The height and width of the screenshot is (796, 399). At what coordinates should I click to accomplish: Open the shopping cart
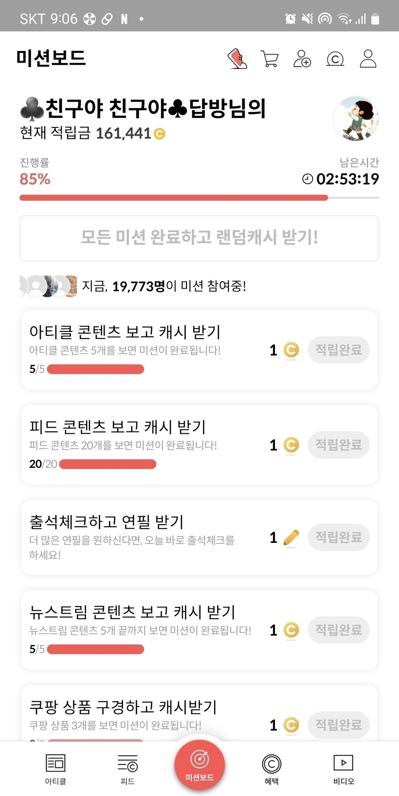(x=270, y=59)
